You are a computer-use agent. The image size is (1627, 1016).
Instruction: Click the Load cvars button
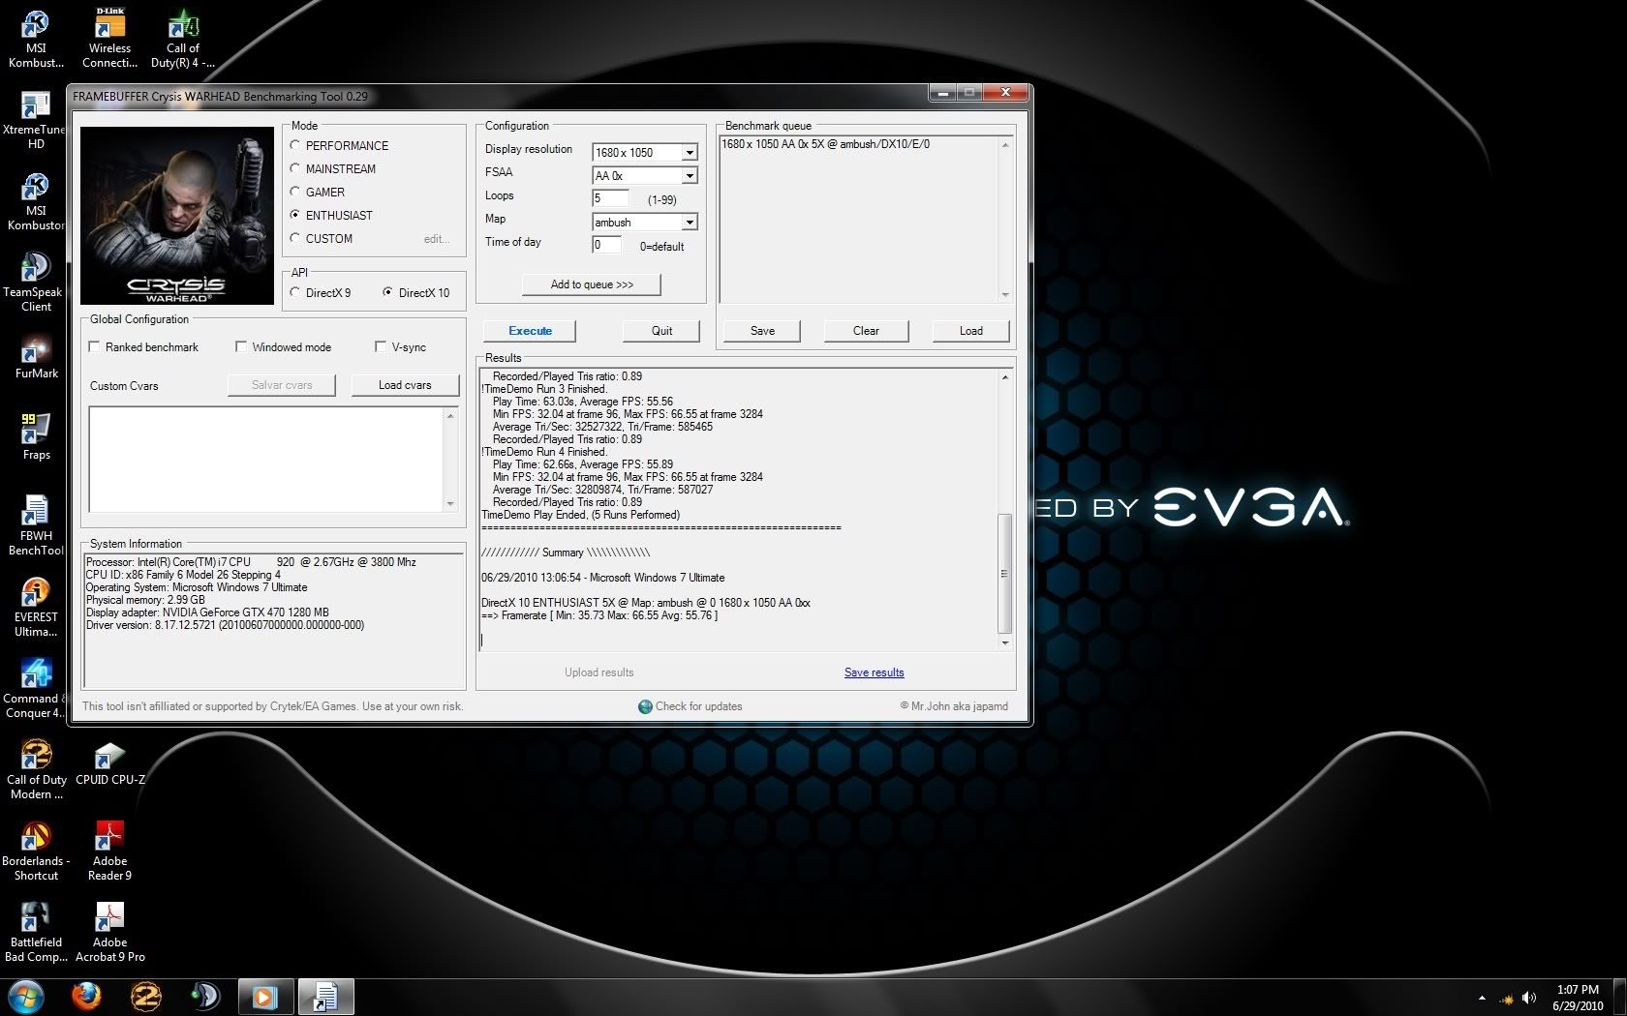click(405, 385)
